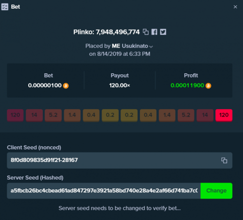
Task: Click the Bet checklist icon in header
Action: point(5,7)
